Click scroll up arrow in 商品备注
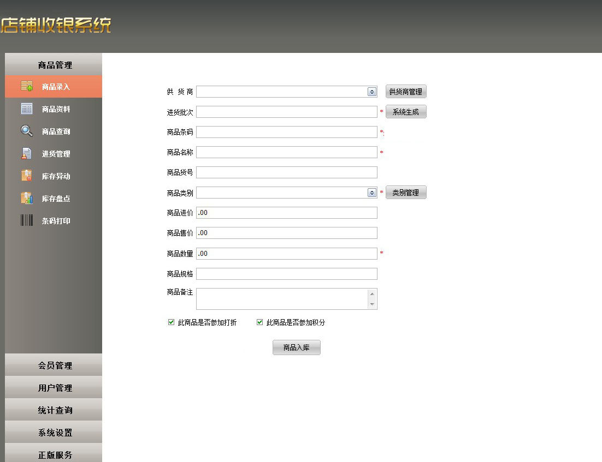 [371, 294]
